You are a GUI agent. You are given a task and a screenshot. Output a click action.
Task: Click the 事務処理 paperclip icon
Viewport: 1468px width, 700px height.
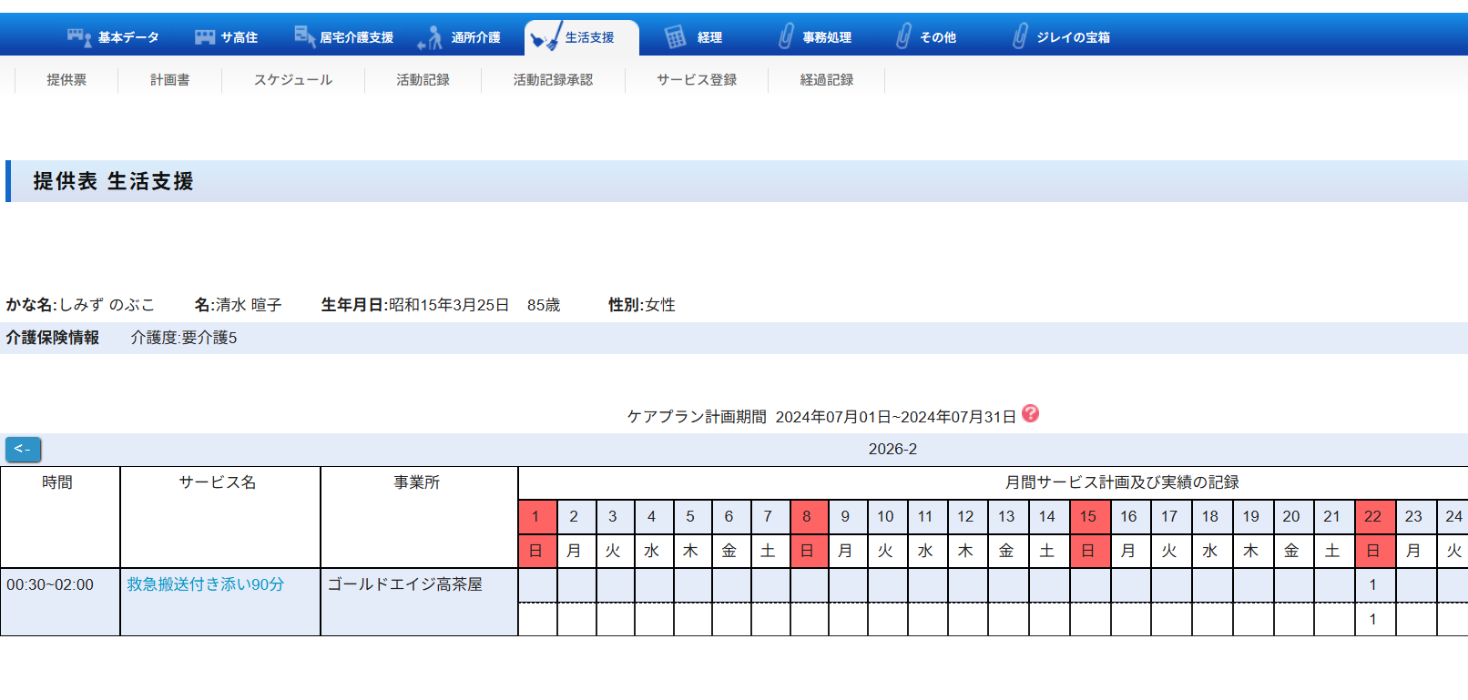(x=786, y=37)
